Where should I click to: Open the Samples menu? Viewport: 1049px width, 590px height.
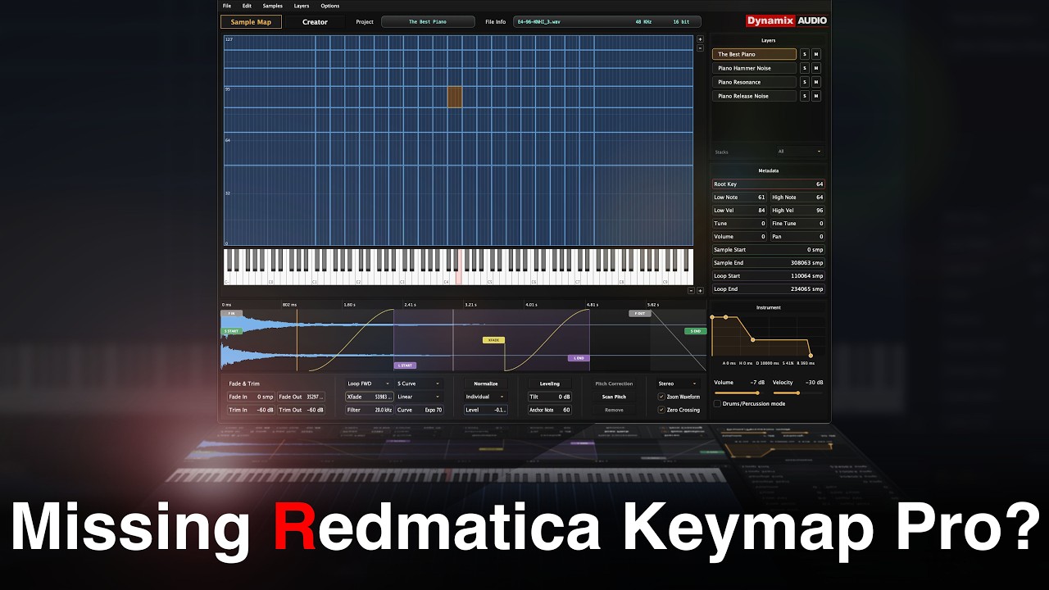point(272,6)
